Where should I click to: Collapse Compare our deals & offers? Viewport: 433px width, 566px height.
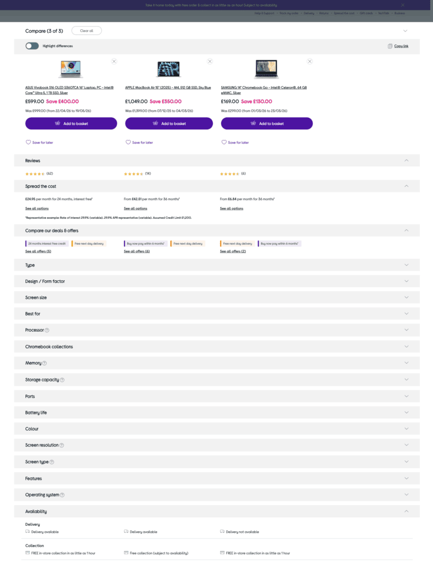click(x=406, y=230)
